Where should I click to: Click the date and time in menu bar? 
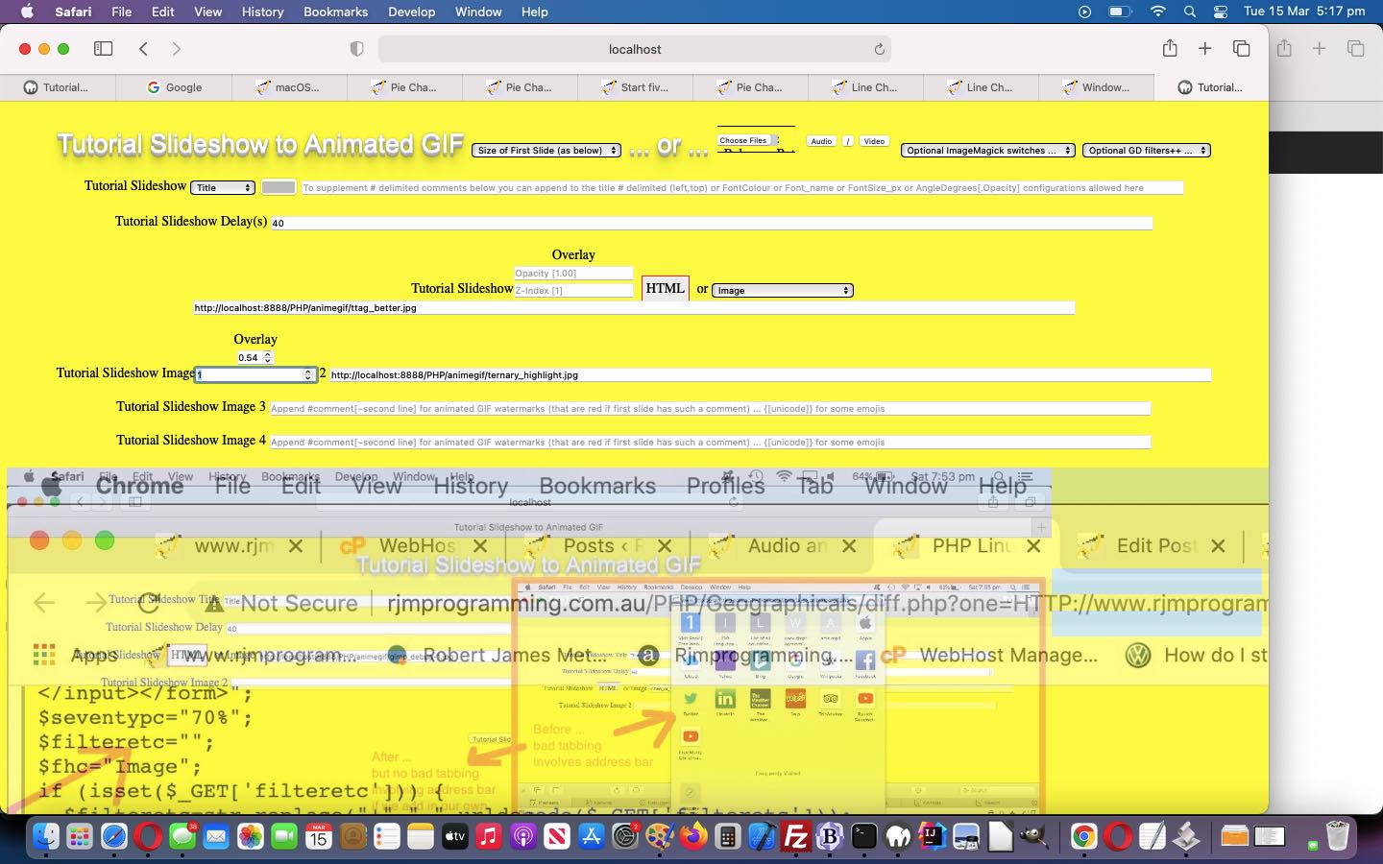pos(1303,12)
